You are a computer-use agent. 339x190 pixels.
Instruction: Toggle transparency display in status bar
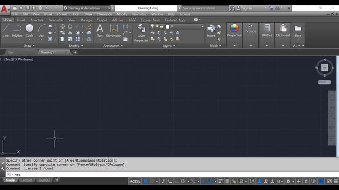click(x=227, y=181)
